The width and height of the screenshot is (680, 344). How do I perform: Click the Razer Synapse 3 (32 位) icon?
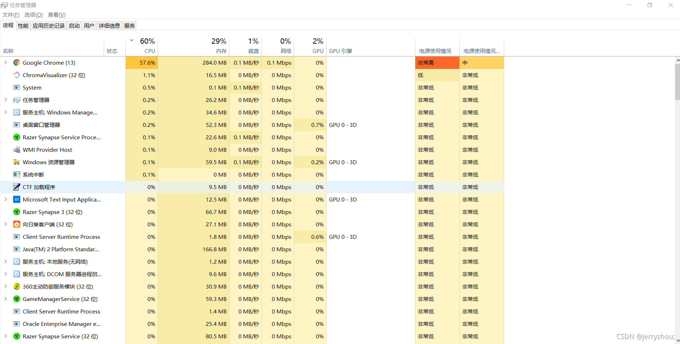[17, 212]
